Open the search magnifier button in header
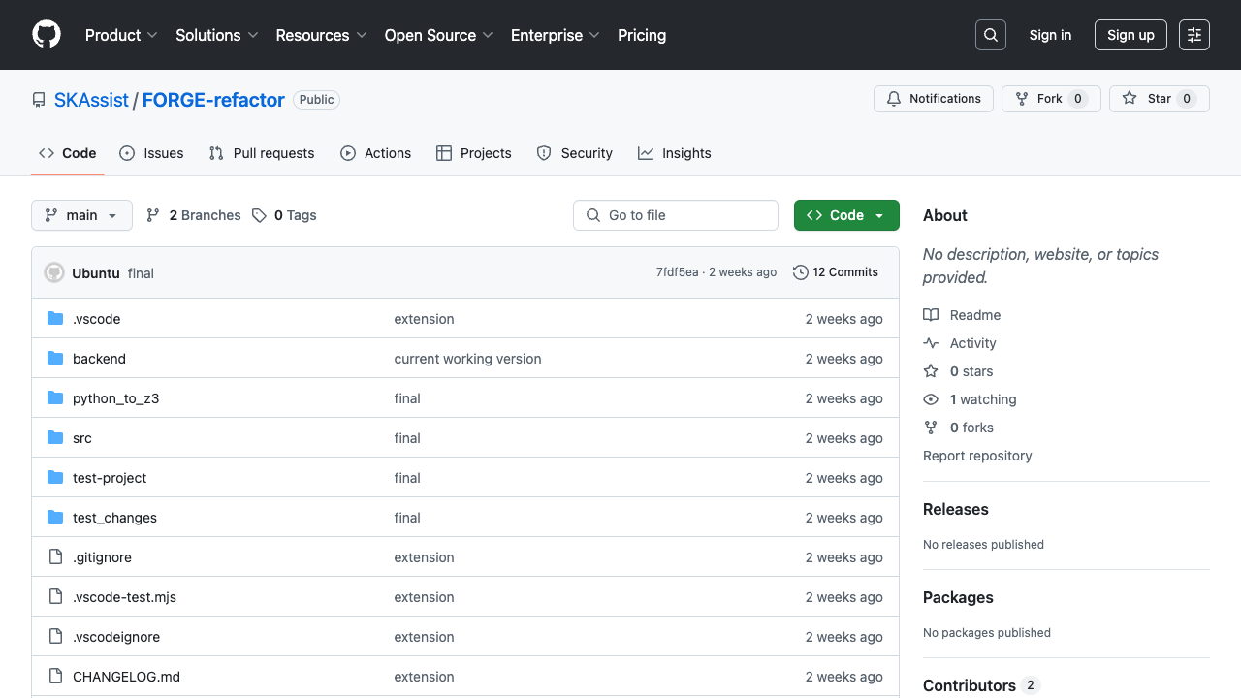The width and height of the screenshot is (1241, 698). click(991, 35)
